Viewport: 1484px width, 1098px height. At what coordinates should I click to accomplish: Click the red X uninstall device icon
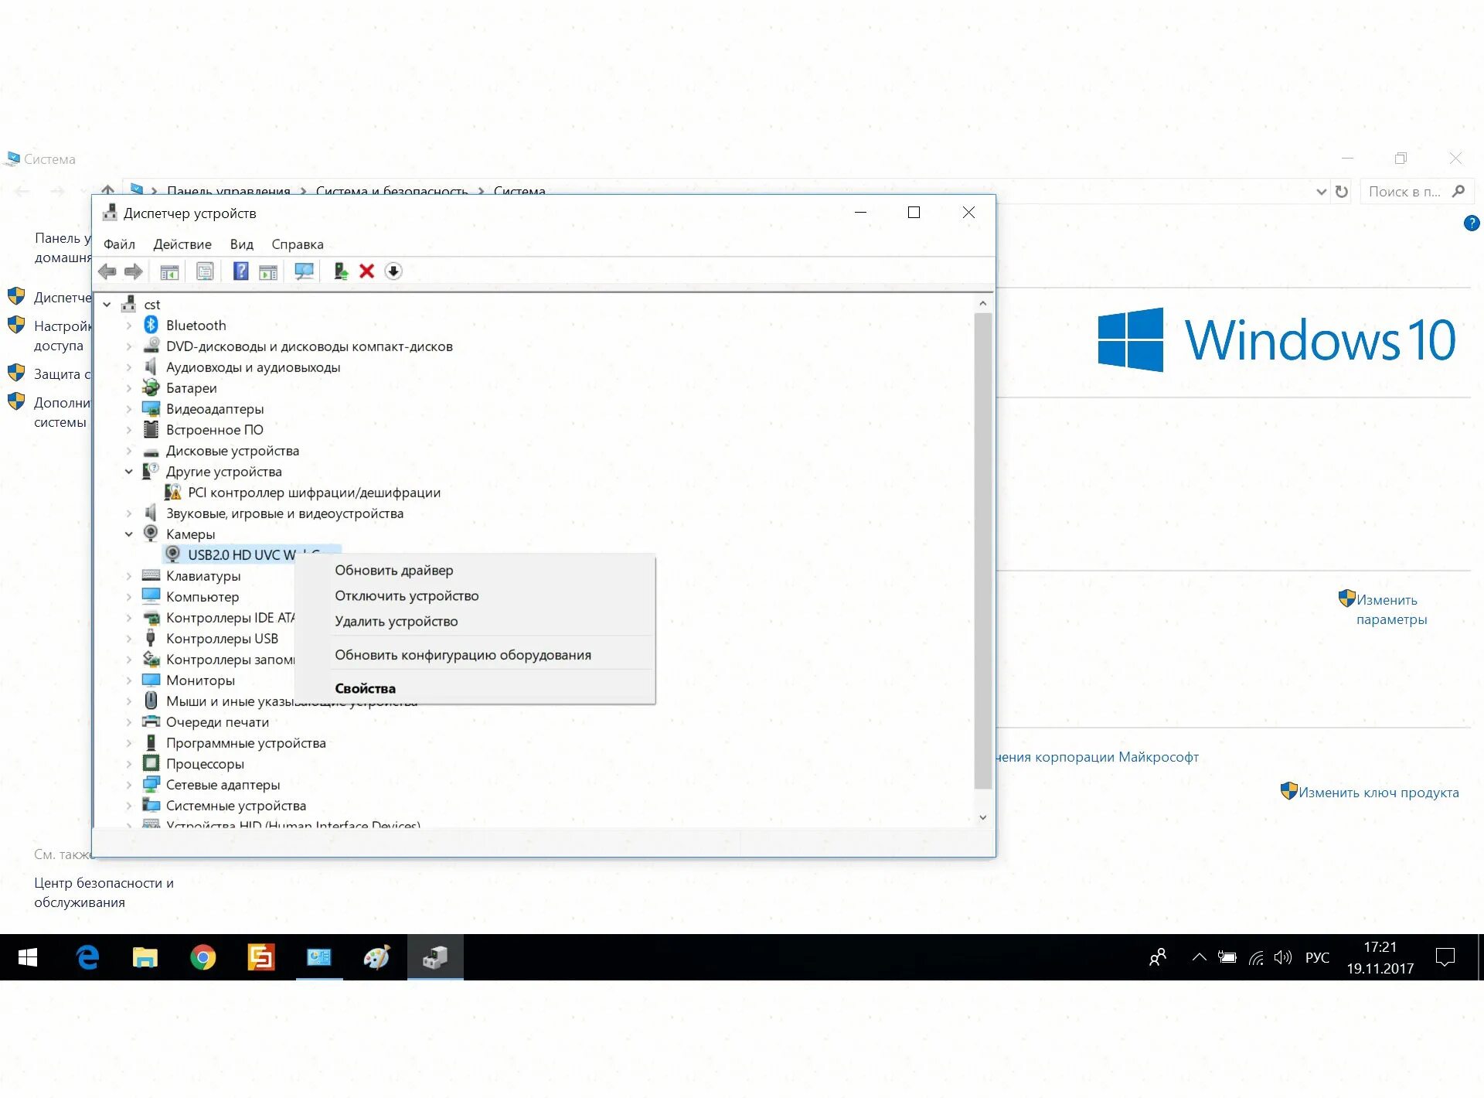click(x=366, y=271)
